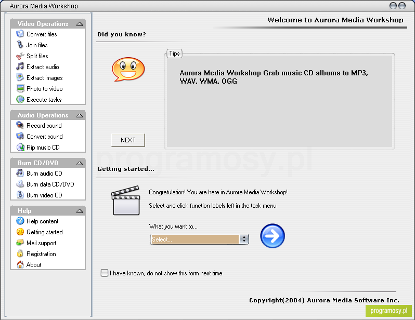Click the Join files filmstrip icon

tap(20, 45)
